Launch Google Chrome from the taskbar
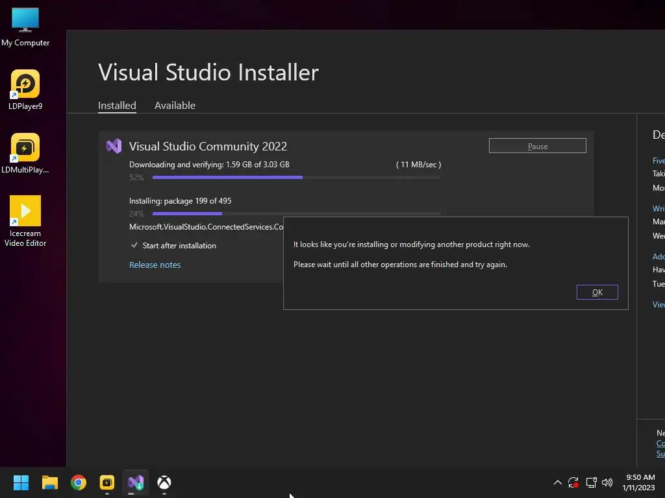The width and height of the screenshot is (665, 498). click(79, 482)
